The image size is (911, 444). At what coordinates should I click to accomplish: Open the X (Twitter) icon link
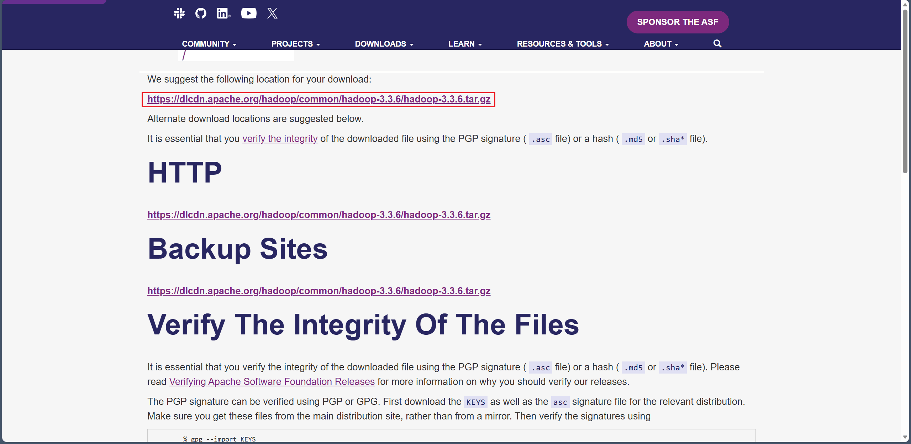tap(272, 14)
